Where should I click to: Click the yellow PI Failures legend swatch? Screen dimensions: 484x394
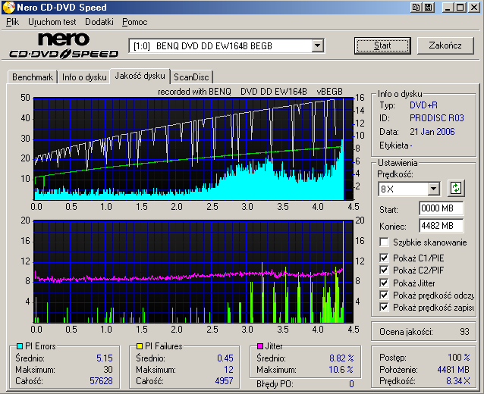tap(140, 346)
